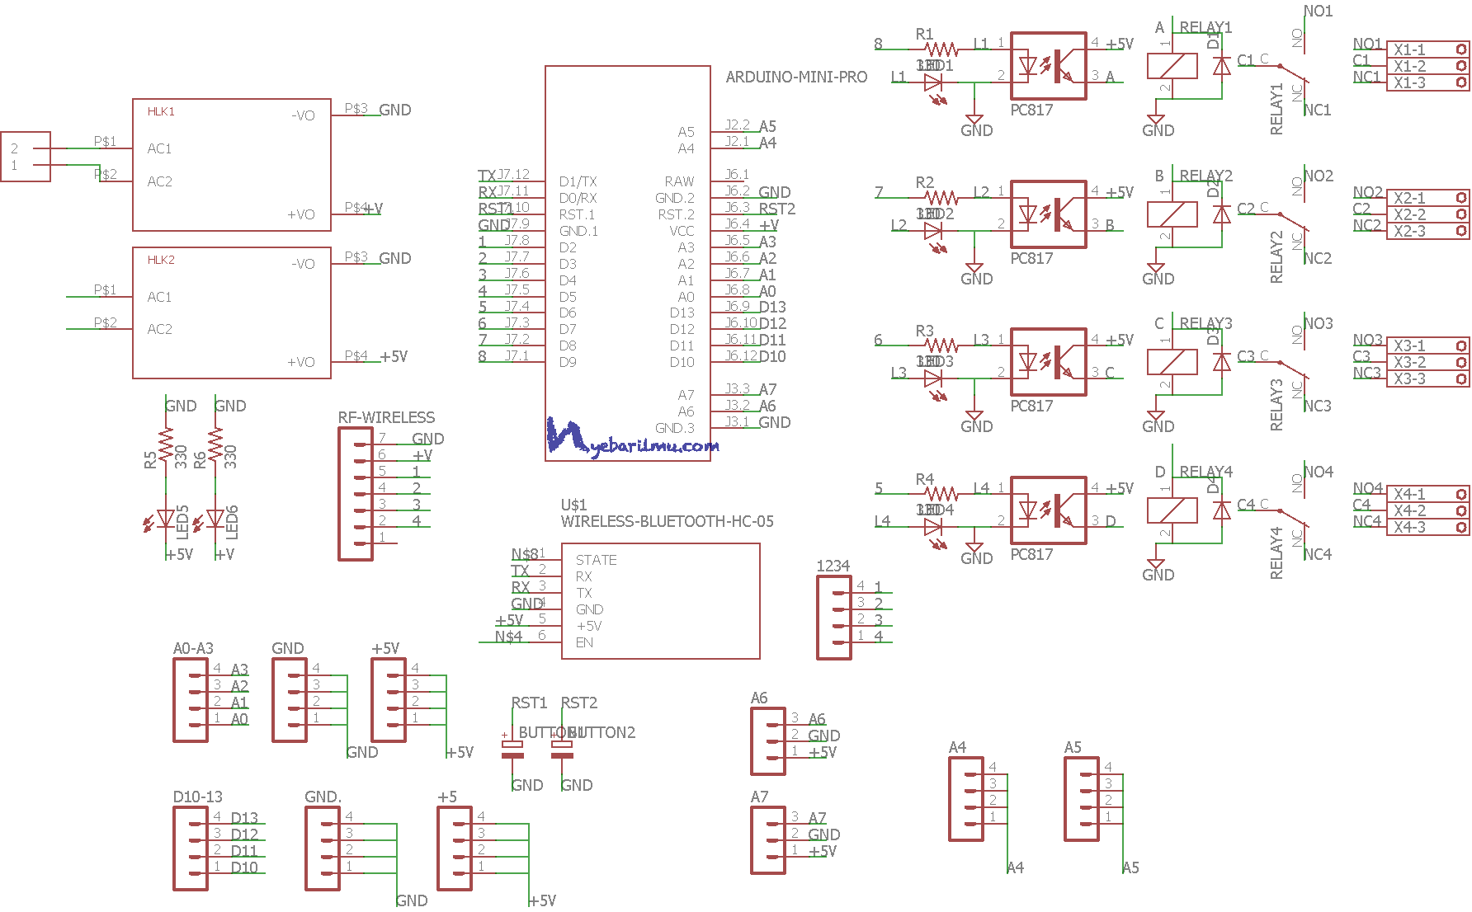Click the STATE pin label on Bluetooth module
This screenshot has height=912, width=1472.
pyautogui.click(x=596, y=560)
